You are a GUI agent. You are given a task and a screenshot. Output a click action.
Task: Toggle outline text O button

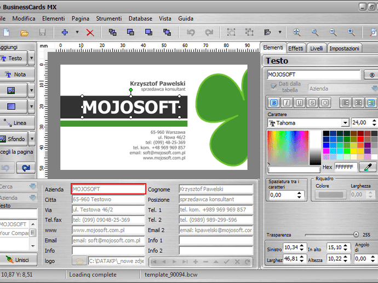(325, 103)
